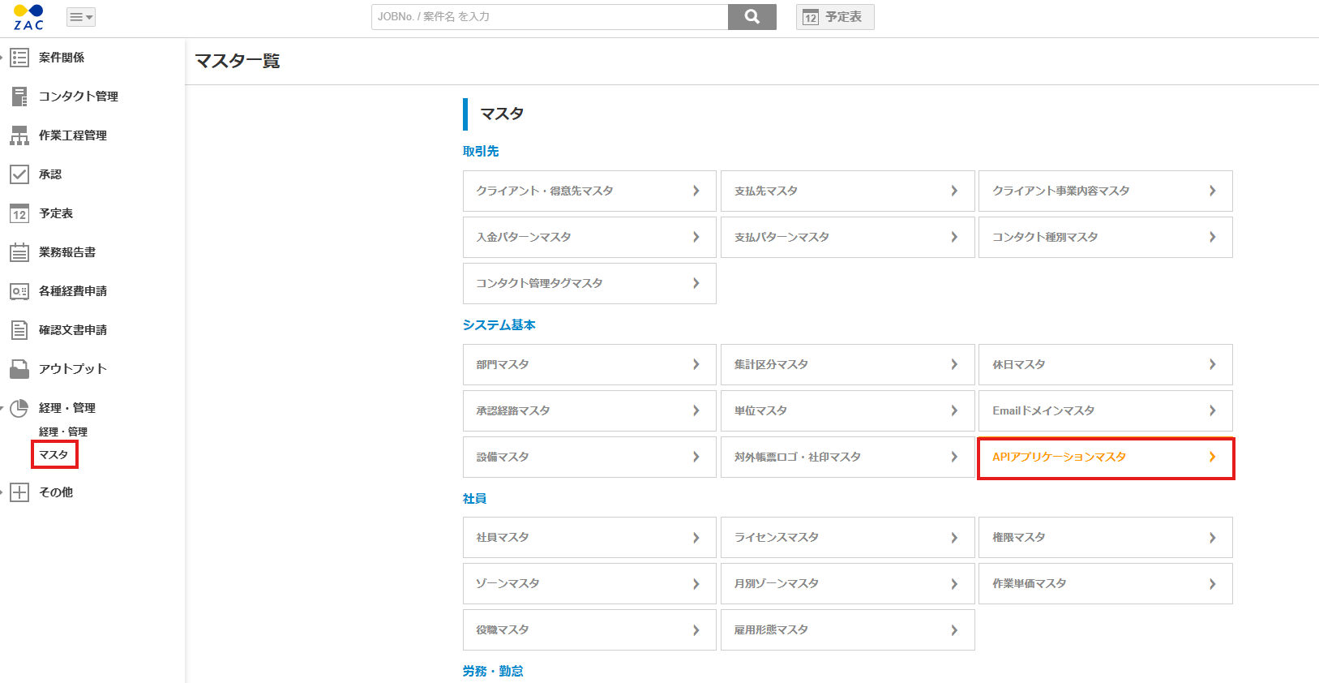Click the 作業工程管理 hierarchy icon
This screenshot has width=1319, height=683.
click(19, 135)
